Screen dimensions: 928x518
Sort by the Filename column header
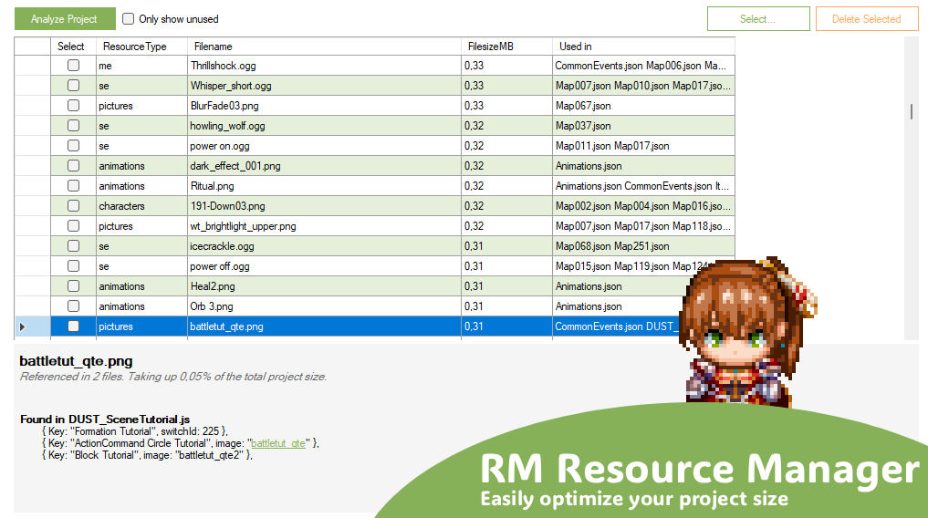pos(324,47)
